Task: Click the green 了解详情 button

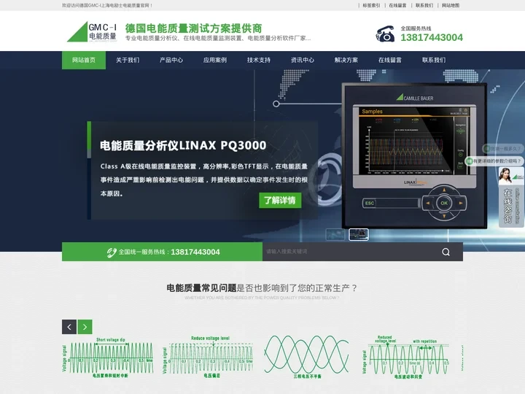Action: tap(280, 201)
